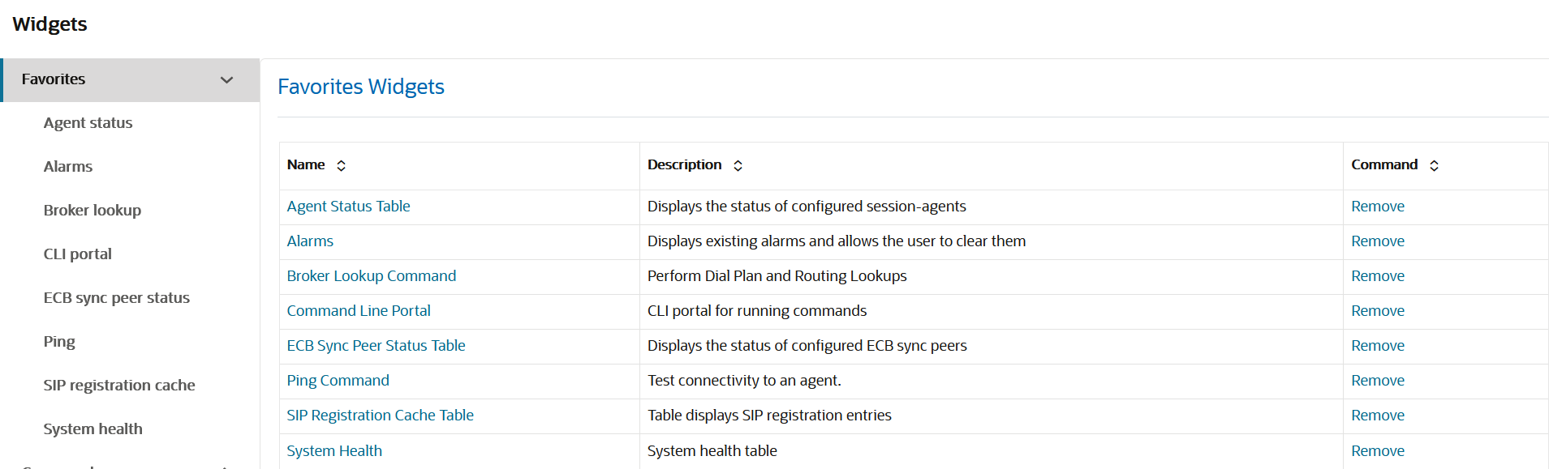The height and width of the screenshot is (469, 1549).
Task: Click the sort icon beside the Command column
Action: (x=1434, y=164)
